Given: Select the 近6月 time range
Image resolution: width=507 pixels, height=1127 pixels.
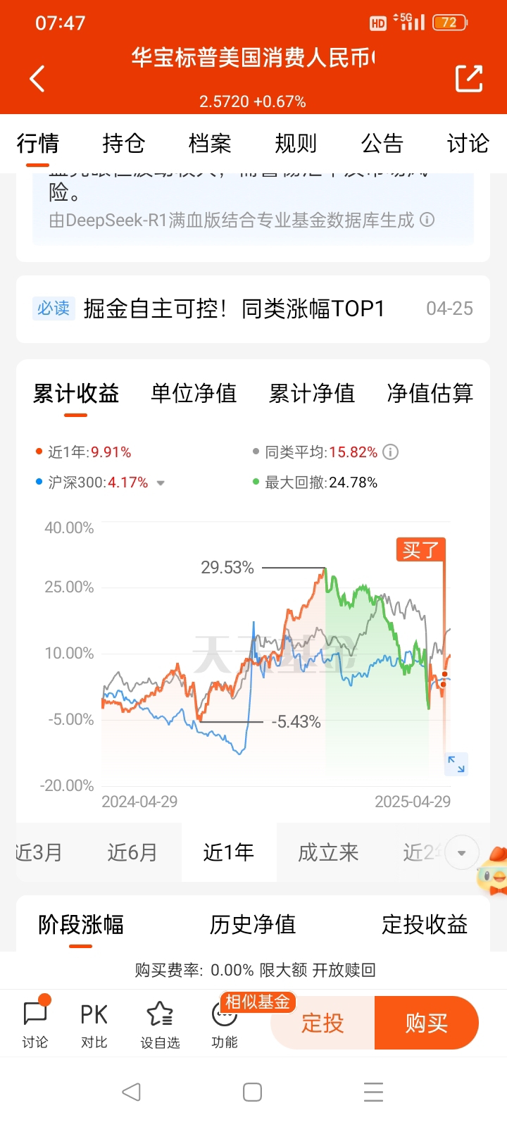Looking at the screenshot, I should coord(132,852).
